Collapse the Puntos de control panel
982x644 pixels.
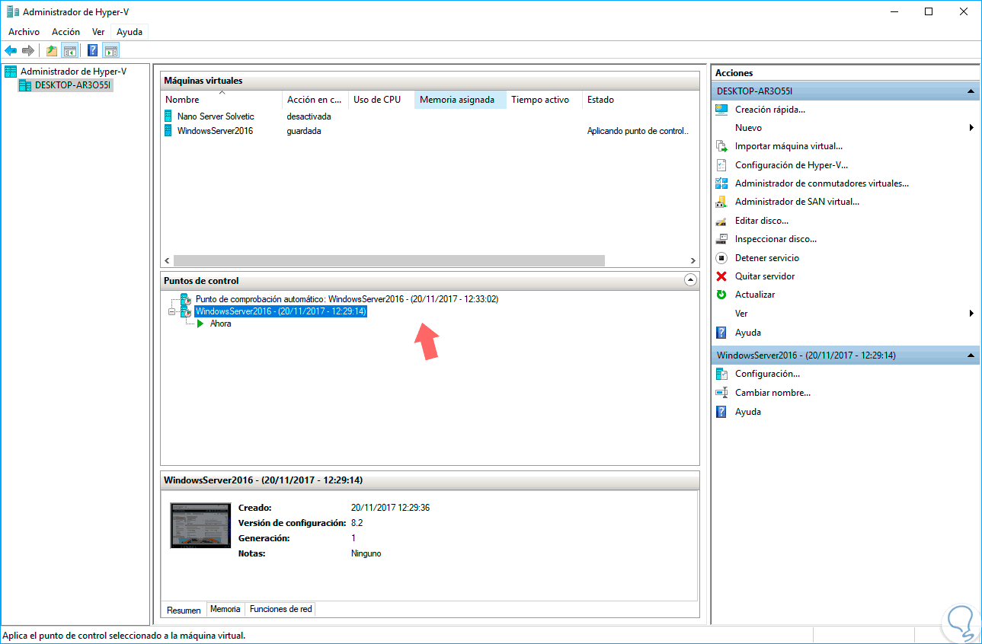pos(690,280)
